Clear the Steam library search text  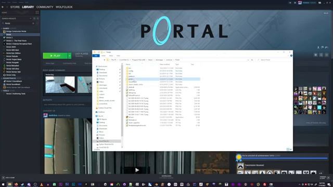(x=33, y=23)
